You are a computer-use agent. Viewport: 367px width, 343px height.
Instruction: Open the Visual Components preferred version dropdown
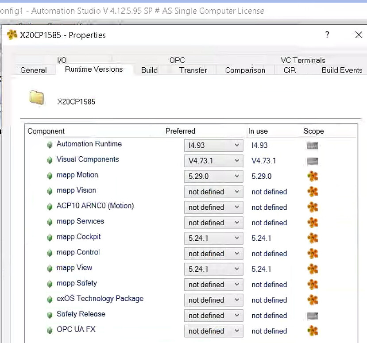click(x=213, y=161)
